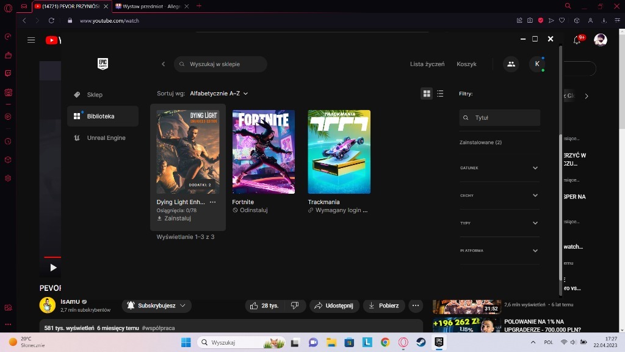
Task: Select Biblioteka in the sidebar
Action: pyautogui.click(x=103, y=116)
